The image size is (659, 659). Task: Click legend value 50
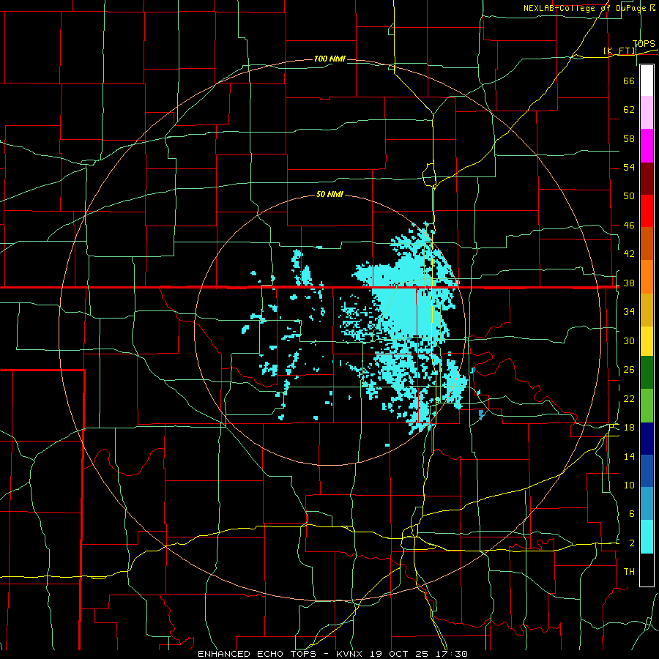pyautogui.click(x=629, y=196)
